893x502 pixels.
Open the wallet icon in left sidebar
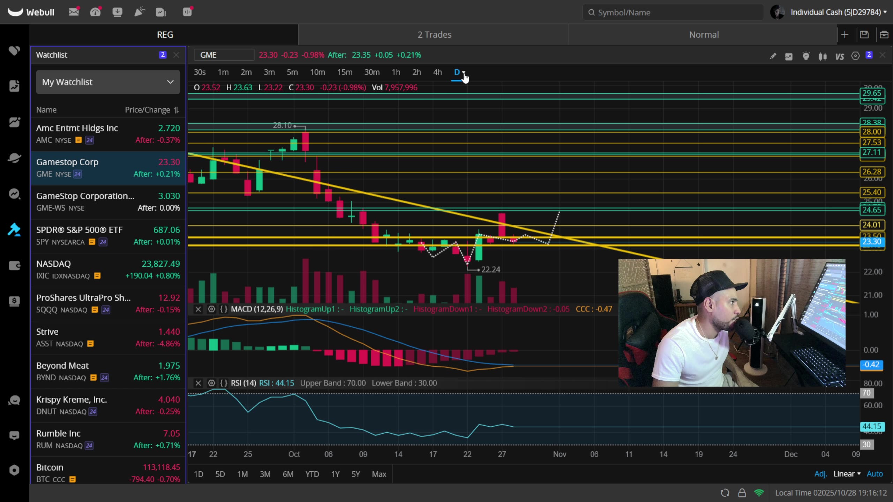pos(14,266)
